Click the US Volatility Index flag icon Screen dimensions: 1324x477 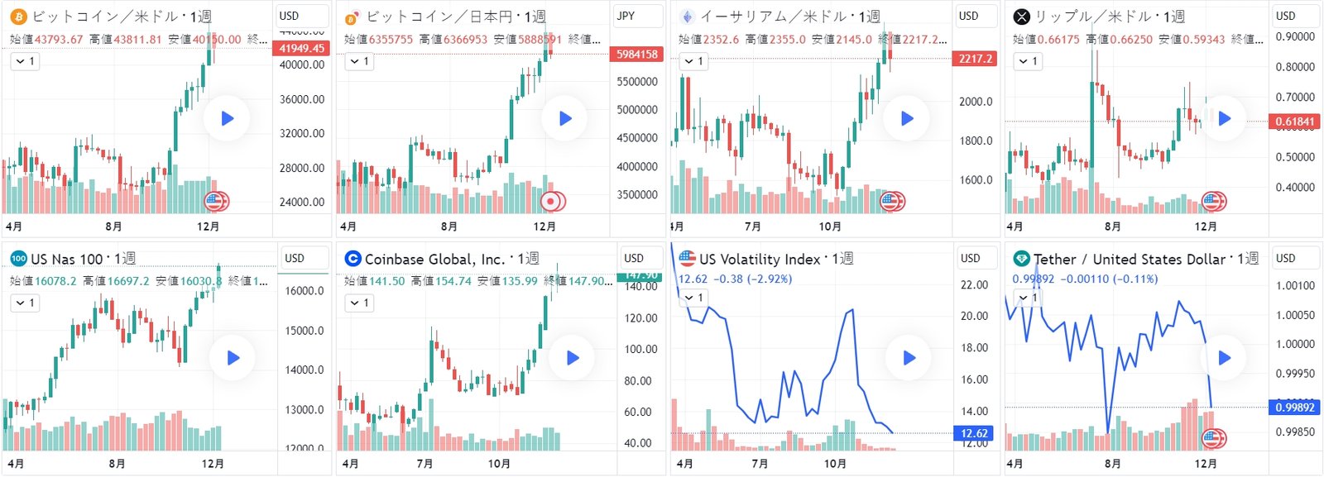point(687,258)
